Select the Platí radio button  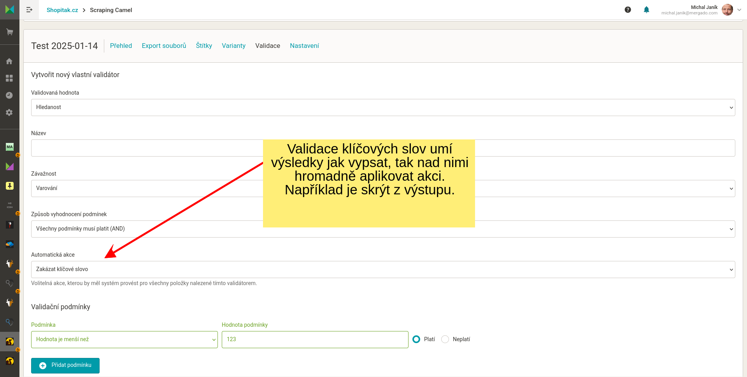tap(416, 339)
